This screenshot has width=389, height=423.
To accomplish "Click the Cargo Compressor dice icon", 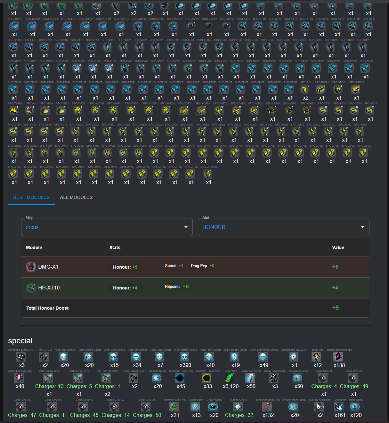I will click(274, 378).
